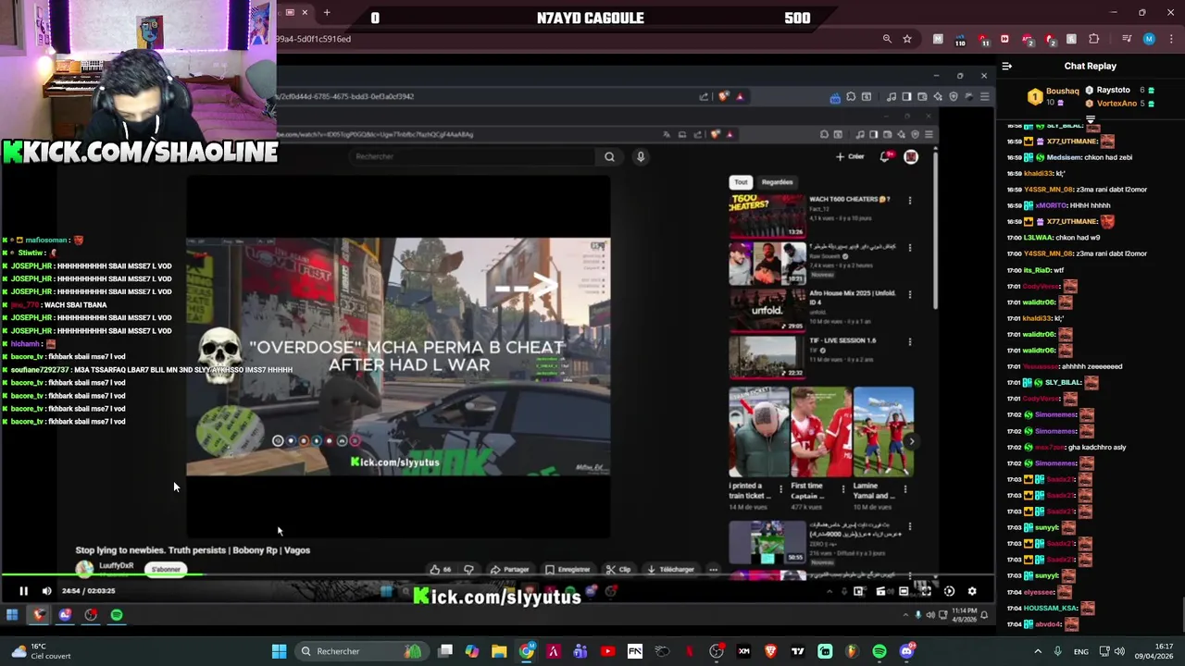Image resolution: width=1185 pixels, height=666 pixels.
Task: Open Chrome from the taskbar
Action: [x=526, y=651]
